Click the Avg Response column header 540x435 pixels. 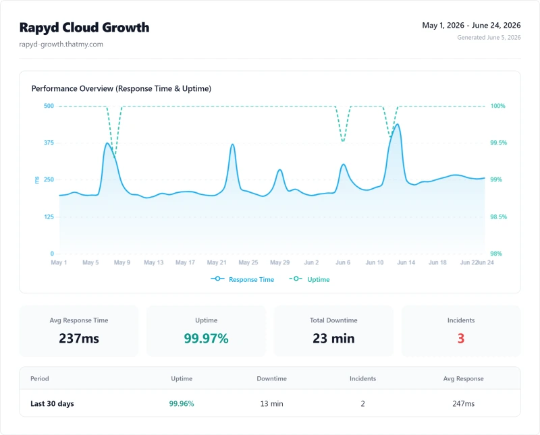click(x=463, y=378)
